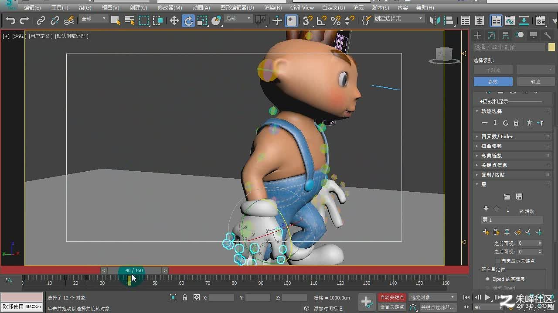Choose the Select and Place tool
Viewport: 558px width, 313px height.
(x=217, y=20)
